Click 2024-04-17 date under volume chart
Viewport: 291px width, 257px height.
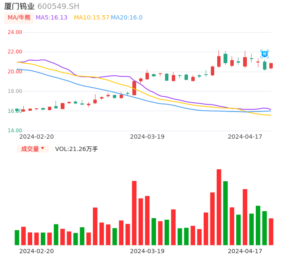245,251
